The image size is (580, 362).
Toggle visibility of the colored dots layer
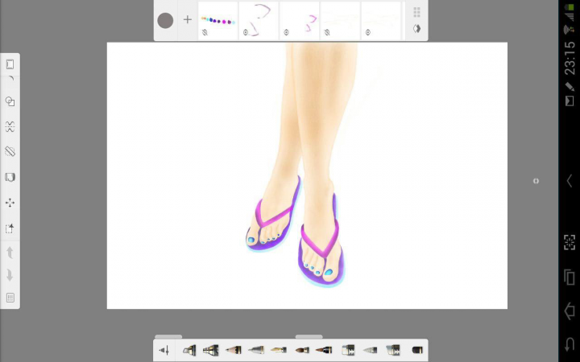pos(205,33)
